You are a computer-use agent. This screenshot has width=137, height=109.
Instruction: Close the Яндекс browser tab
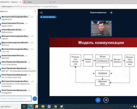click(50, 2)
